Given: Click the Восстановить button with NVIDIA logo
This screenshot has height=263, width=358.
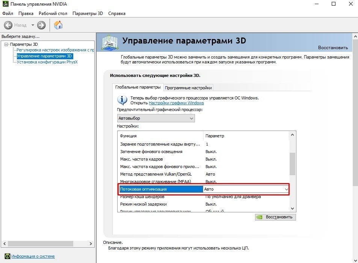Looking at the screenshot, I should [x=275, y=217].
